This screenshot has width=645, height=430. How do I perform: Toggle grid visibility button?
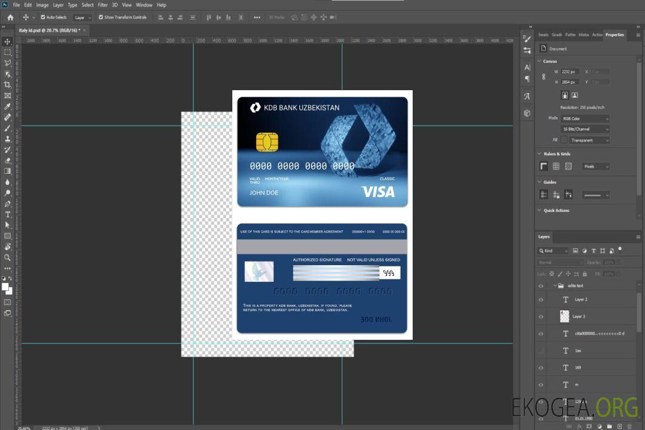(x=556, y=166)
